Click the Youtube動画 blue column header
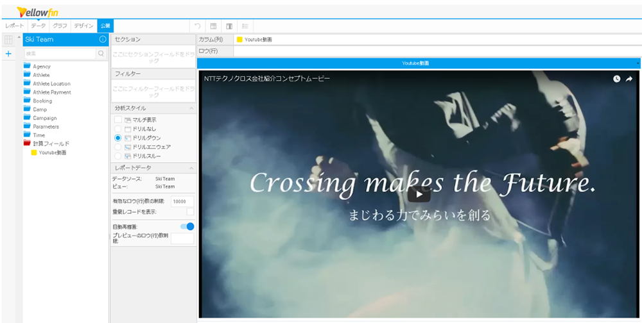The width and height of the screenshot is (642, 323). tap(419, 63)
